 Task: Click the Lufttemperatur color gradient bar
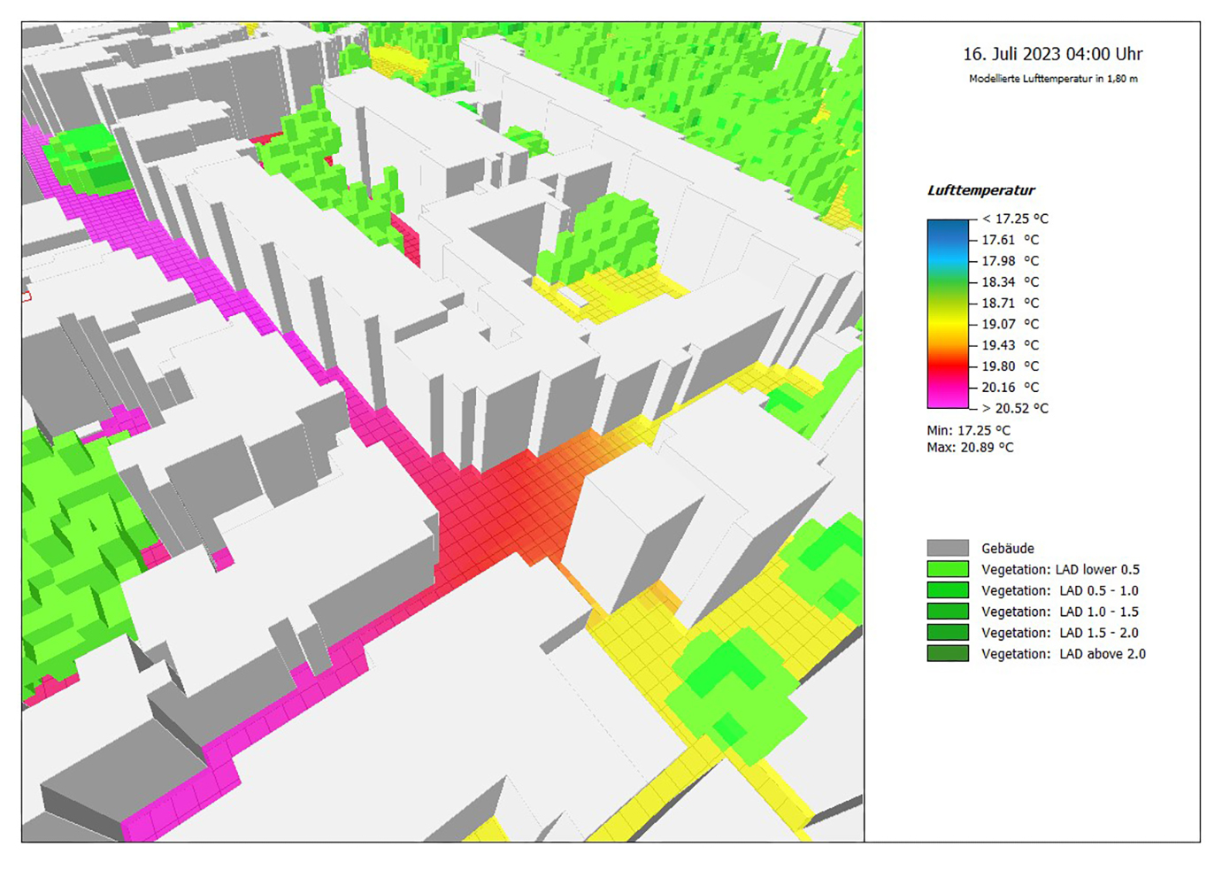(x=947, y=313)
